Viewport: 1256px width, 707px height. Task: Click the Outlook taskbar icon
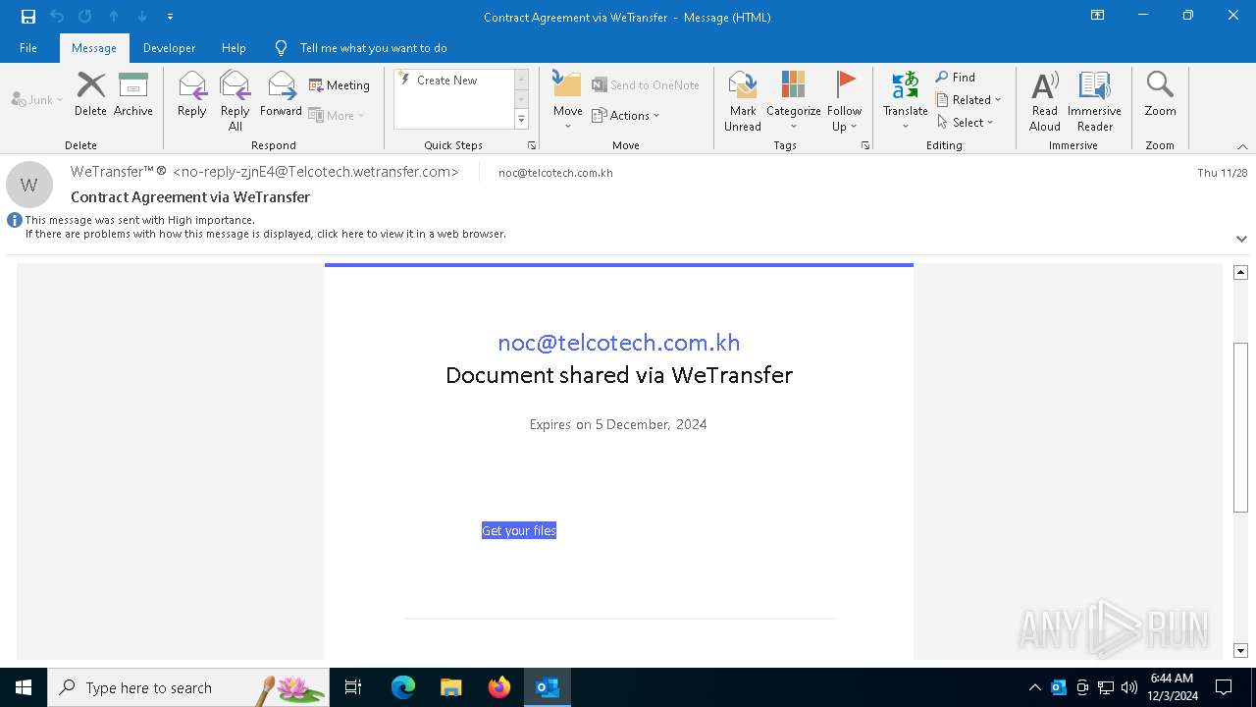(x=548, y=687)
